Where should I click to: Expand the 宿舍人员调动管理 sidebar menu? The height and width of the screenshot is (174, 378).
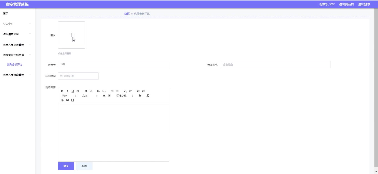pos(17,75)
